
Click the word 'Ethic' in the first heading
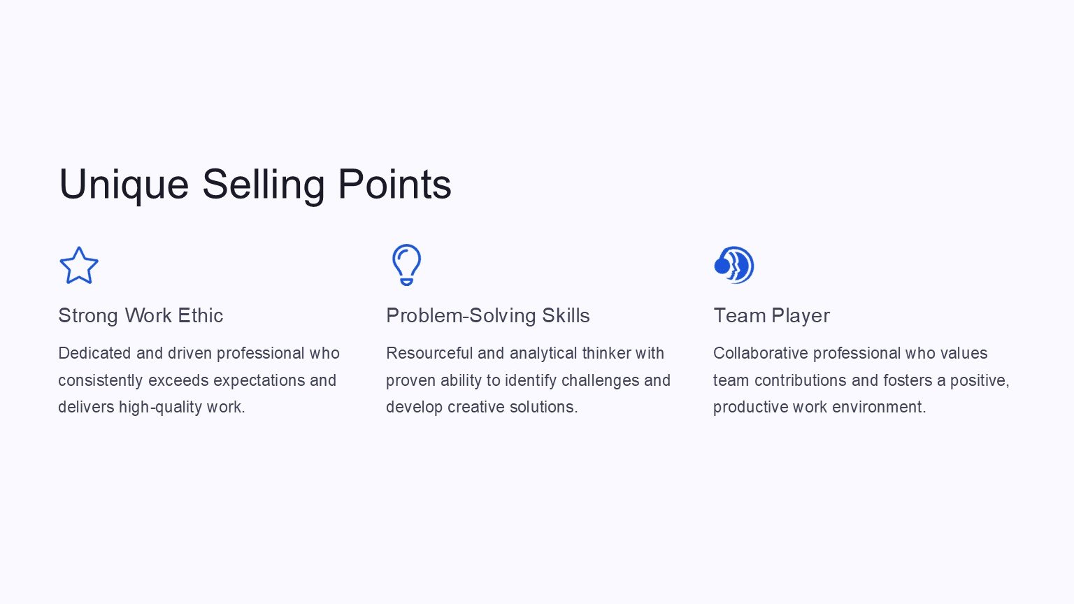pos(200,316)
